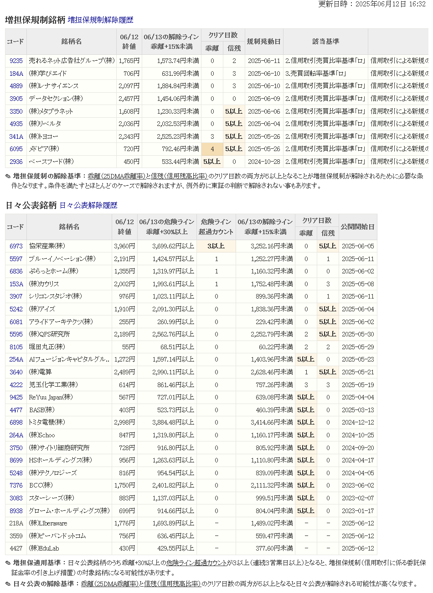Open stock code 8105 link

pyautogui.click(x=16, y=347)
